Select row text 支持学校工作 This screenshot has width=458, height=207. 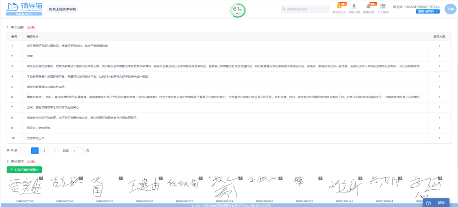35,138
